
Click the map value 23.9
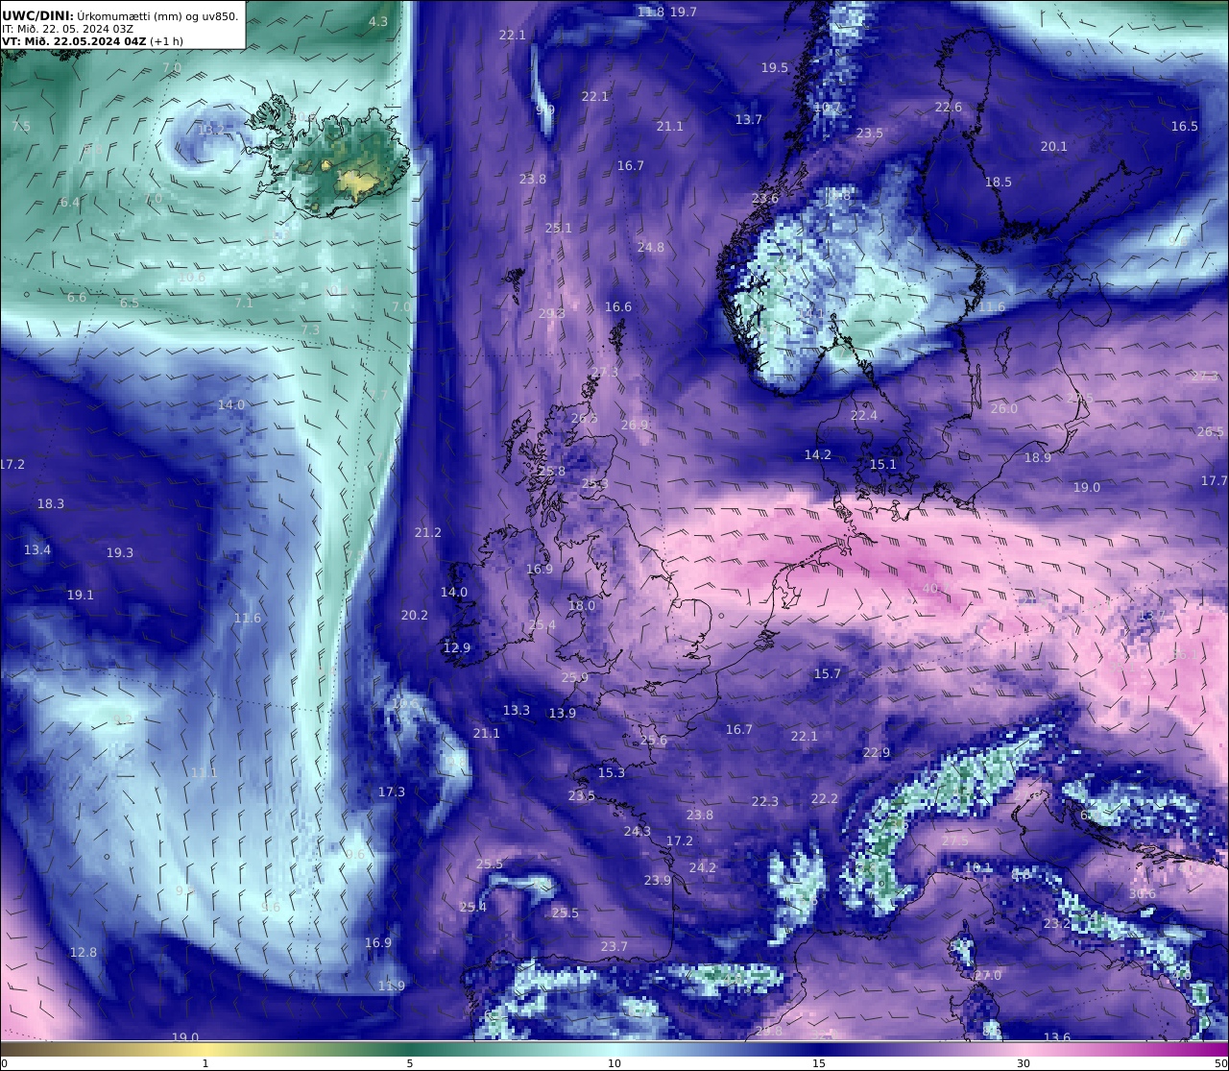pos(658,880)
